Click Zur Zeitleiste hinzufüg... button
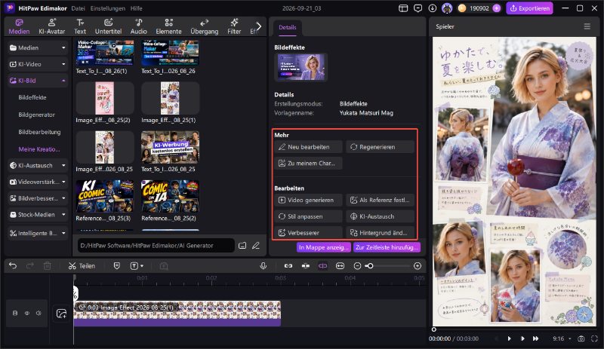 387,247
